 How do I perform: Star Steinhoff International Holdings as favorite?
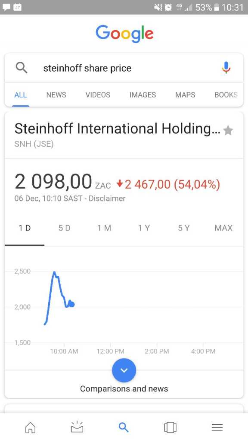point(228,130)
